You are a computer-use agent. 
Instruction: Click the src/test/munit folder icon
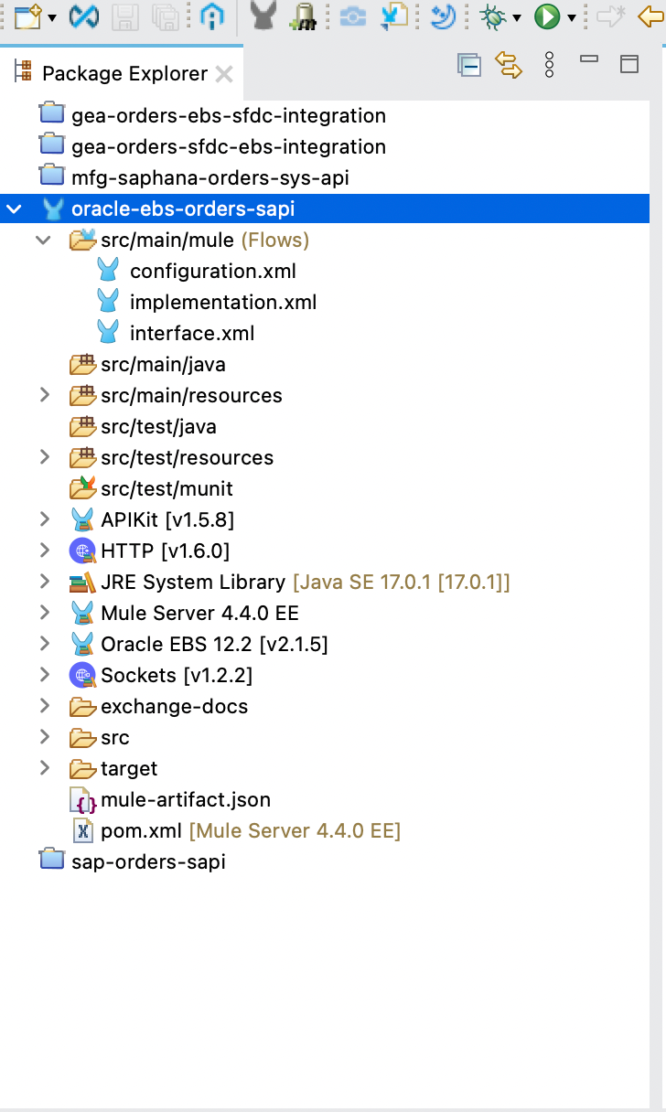[x=82, y=488]
